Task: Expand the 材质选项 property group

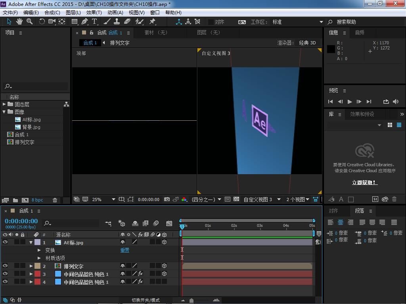Action: click(39, 258)
